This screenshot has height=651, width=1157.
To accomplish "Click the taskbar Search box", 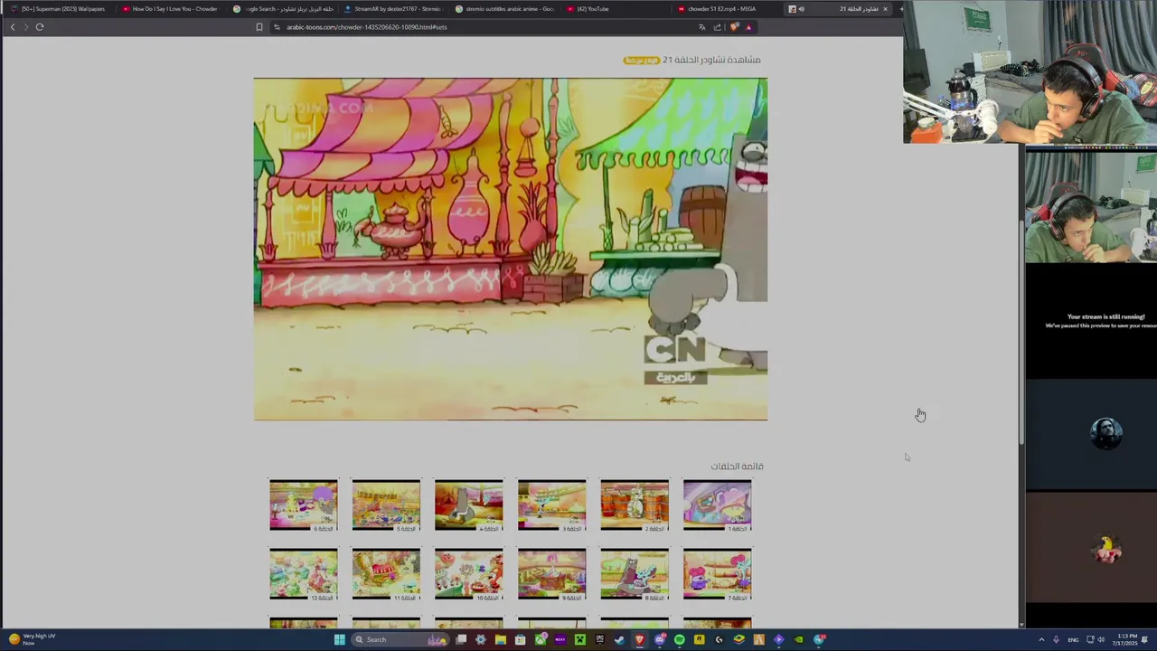I will click(400, 639).
